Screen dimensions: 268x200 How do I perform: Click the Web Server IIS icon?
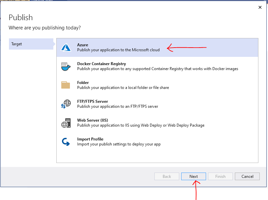click(x=66, y=123)
